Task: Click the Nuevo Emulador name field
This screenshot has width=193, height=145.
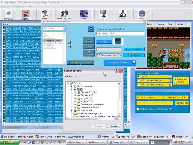Action: [120, 34]
